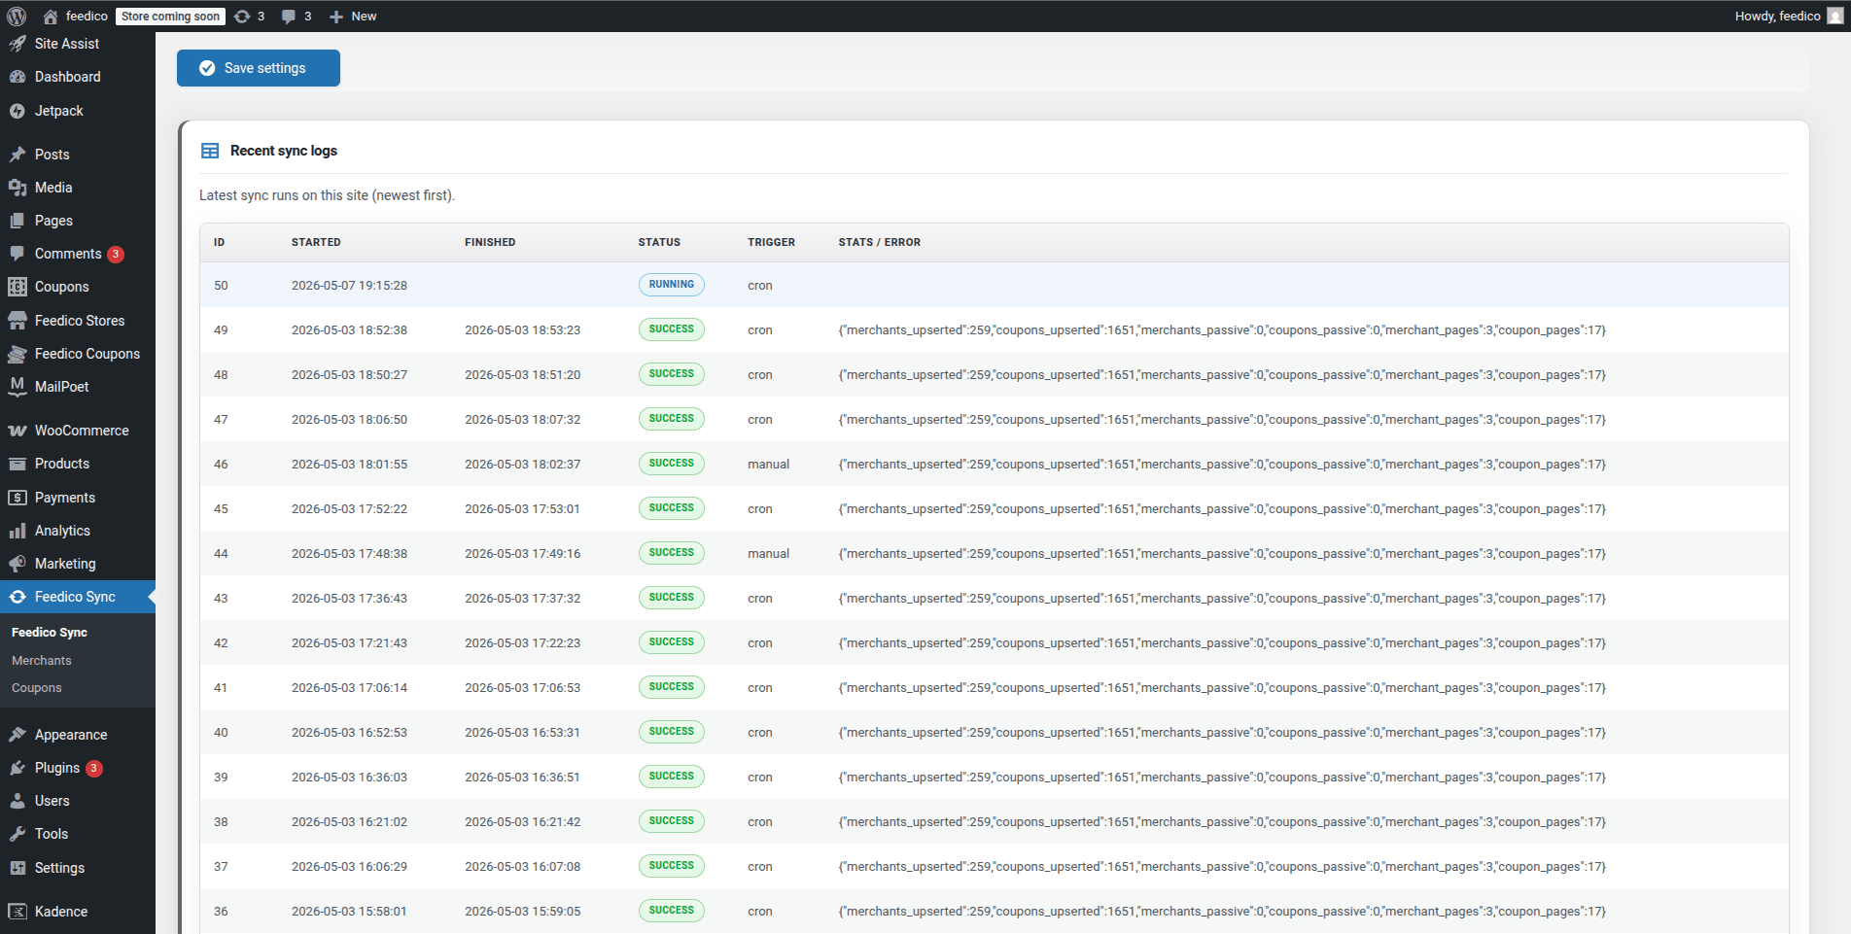Click the New text in admin bar
Viewport: 1851px width, 934px height.
point(364,17)
